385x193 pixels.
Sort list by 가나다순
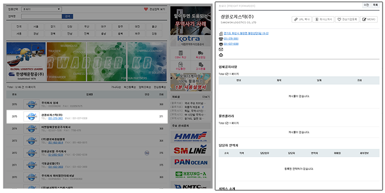coord(116,87)
